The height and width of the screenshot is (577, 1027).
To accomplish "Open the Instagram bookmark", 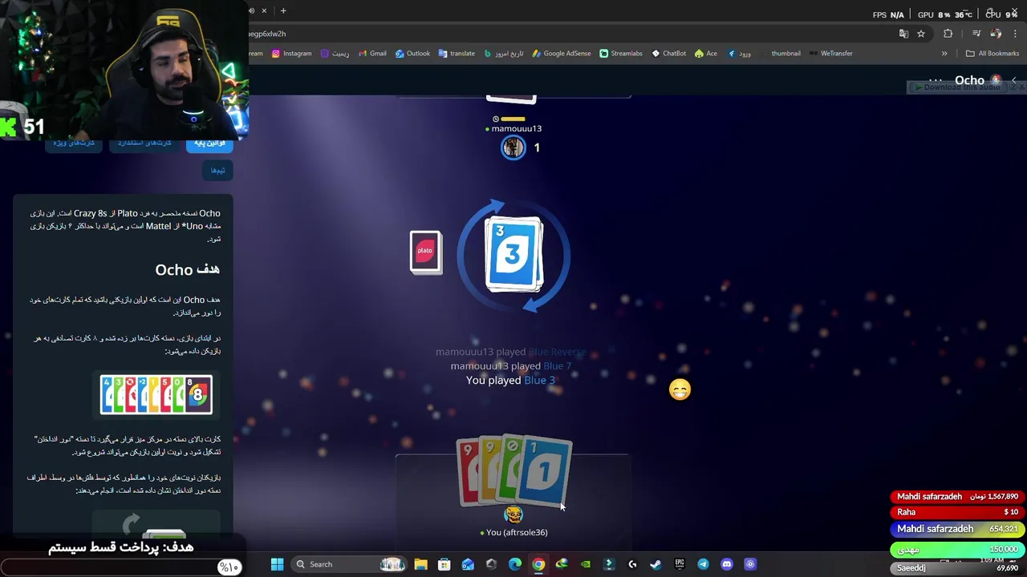I will pos(291,54).
